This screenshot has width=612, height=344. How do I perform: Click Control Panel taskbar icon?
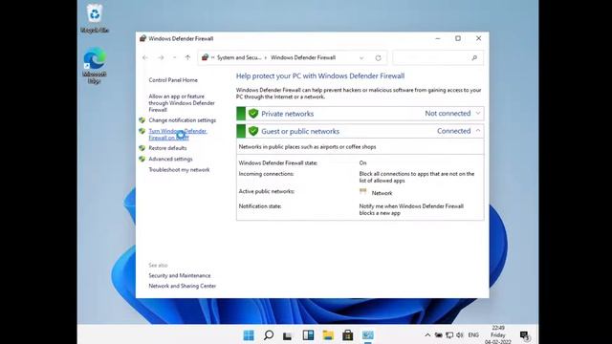(367, 335)
